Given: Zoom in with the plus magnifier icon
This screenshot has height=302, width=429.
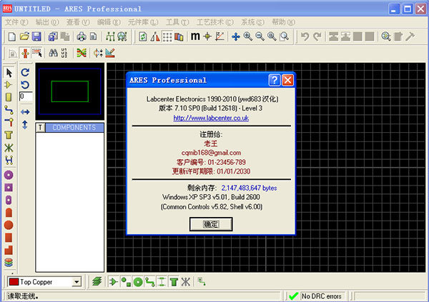Looking at the screenshot, I should pyautogui.click(x=248, y=36).
